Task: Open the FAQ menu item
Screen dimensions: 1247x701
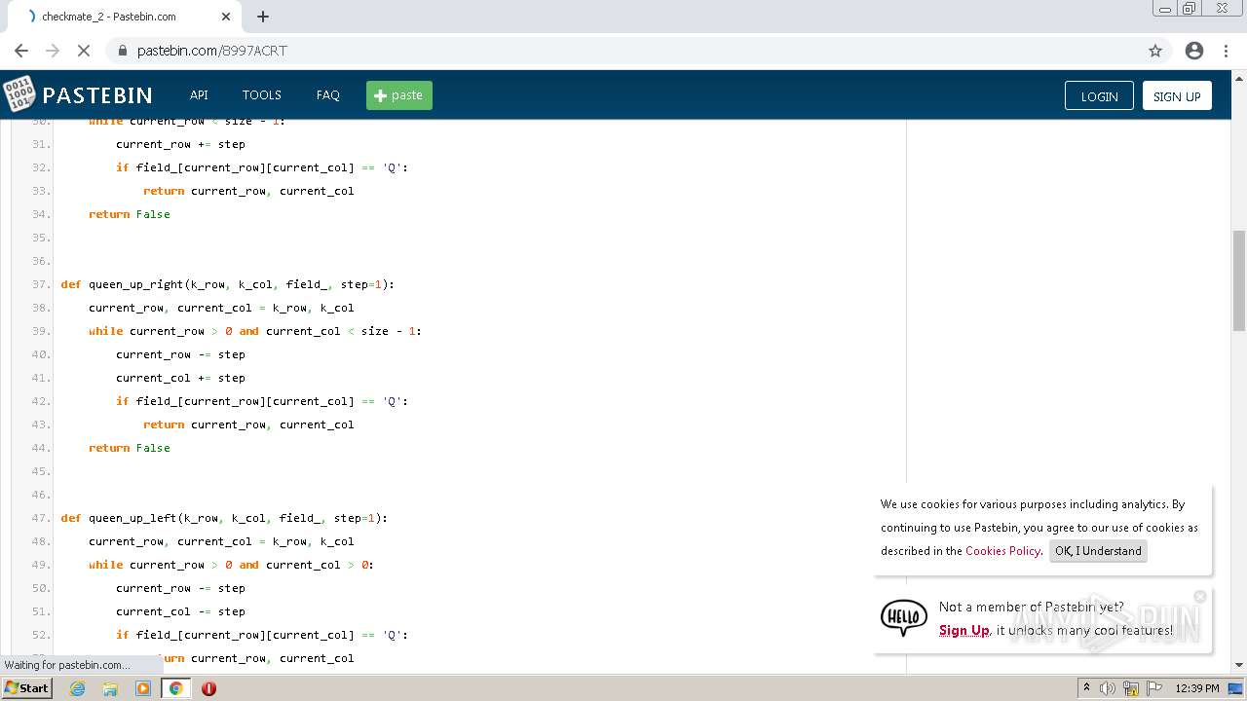Action: coord(328,95)
